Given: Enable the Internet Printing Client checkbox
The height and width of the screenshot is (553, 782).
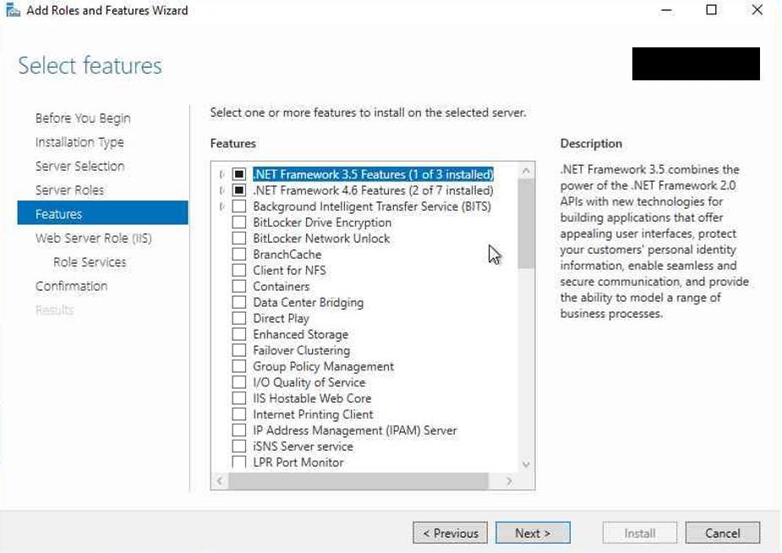Looking at the screenshot, I should pyautogui.click(x=239, y=414).
